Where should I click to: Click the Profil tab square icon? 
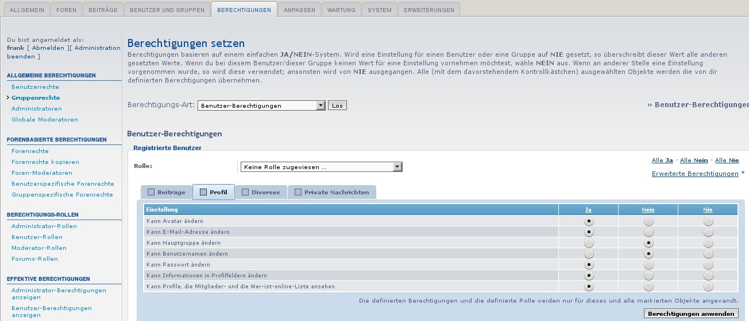pos(203,192)
